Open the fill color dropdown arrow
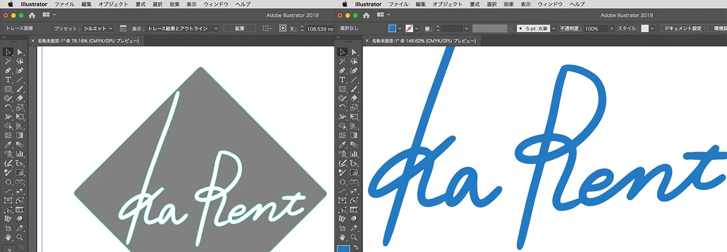Screen dimensions: 727x252 pyautogui.click(x=400, y=28)
